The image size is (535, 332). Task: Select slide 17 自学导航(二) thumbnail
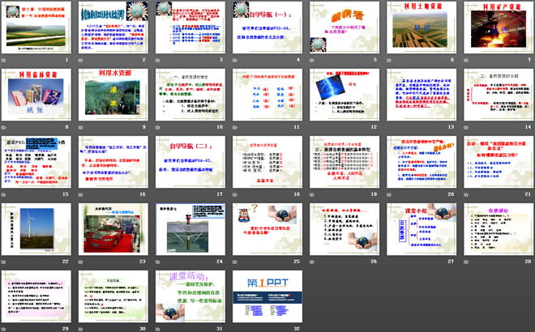click(190, 162)
